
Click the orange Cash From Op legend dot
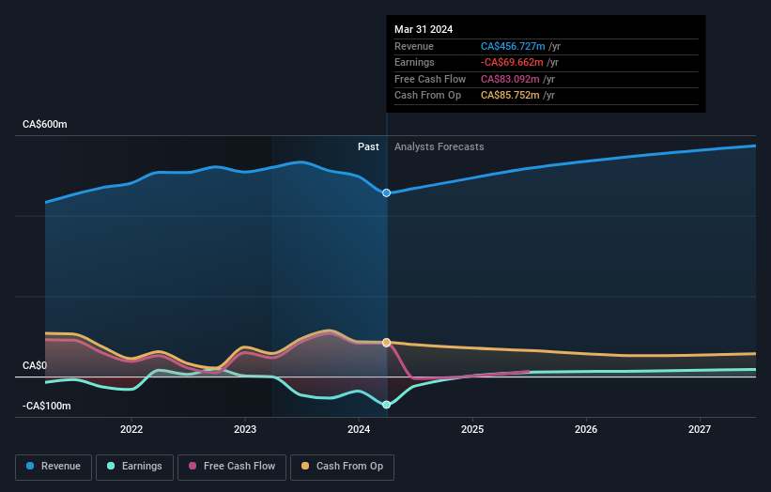(x=305, y=466)
